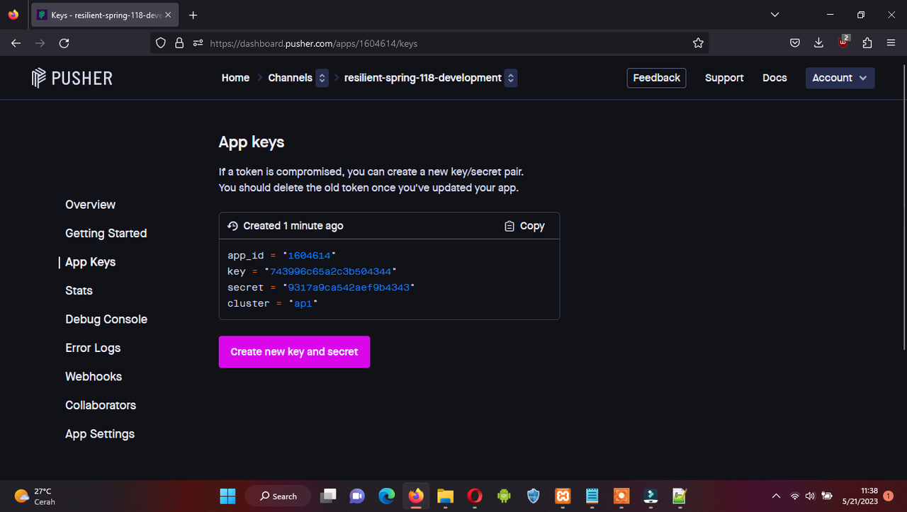Open the Docs link
The image size is (907, 512).
point(774,78)
